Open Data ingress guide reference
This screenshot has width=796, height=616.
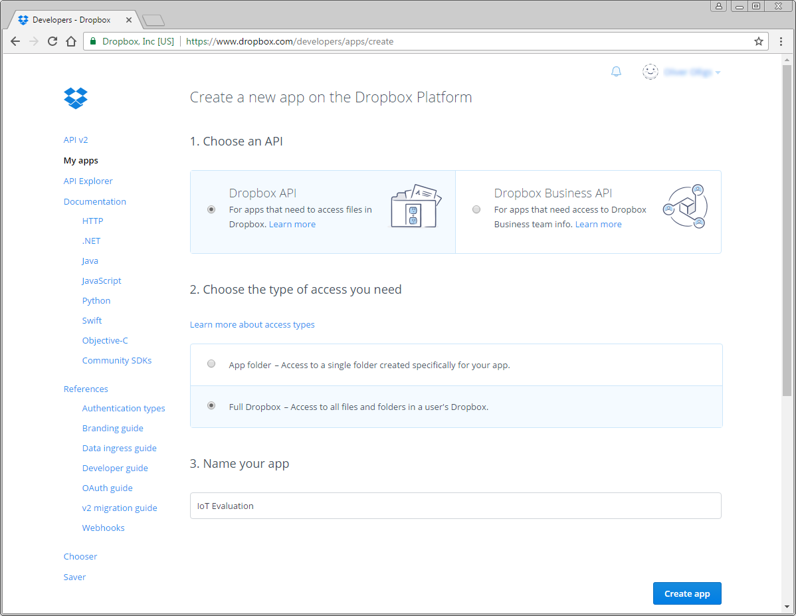tap(120, 448)
